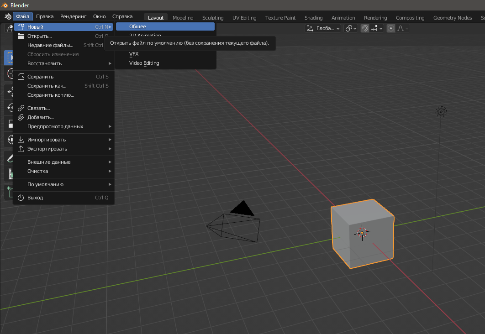Choose Выход to quit Blender

64,198
